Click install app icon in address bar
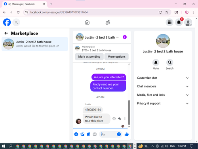This screenshot has width=198, height=149. tap(160, 12)
